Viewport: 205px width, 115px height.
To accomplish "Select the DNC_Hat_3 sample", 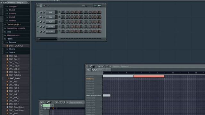I will [x=14, y=88].
